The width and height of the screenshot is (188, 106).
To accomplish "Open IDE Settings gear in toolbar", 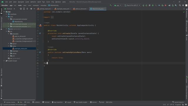I will [183, 5].
